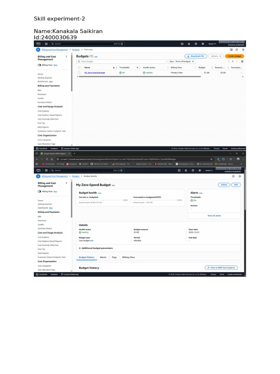The width and height of the screenshot is (280, 374).
Task: Open a new browser tab
Action: 74,154
